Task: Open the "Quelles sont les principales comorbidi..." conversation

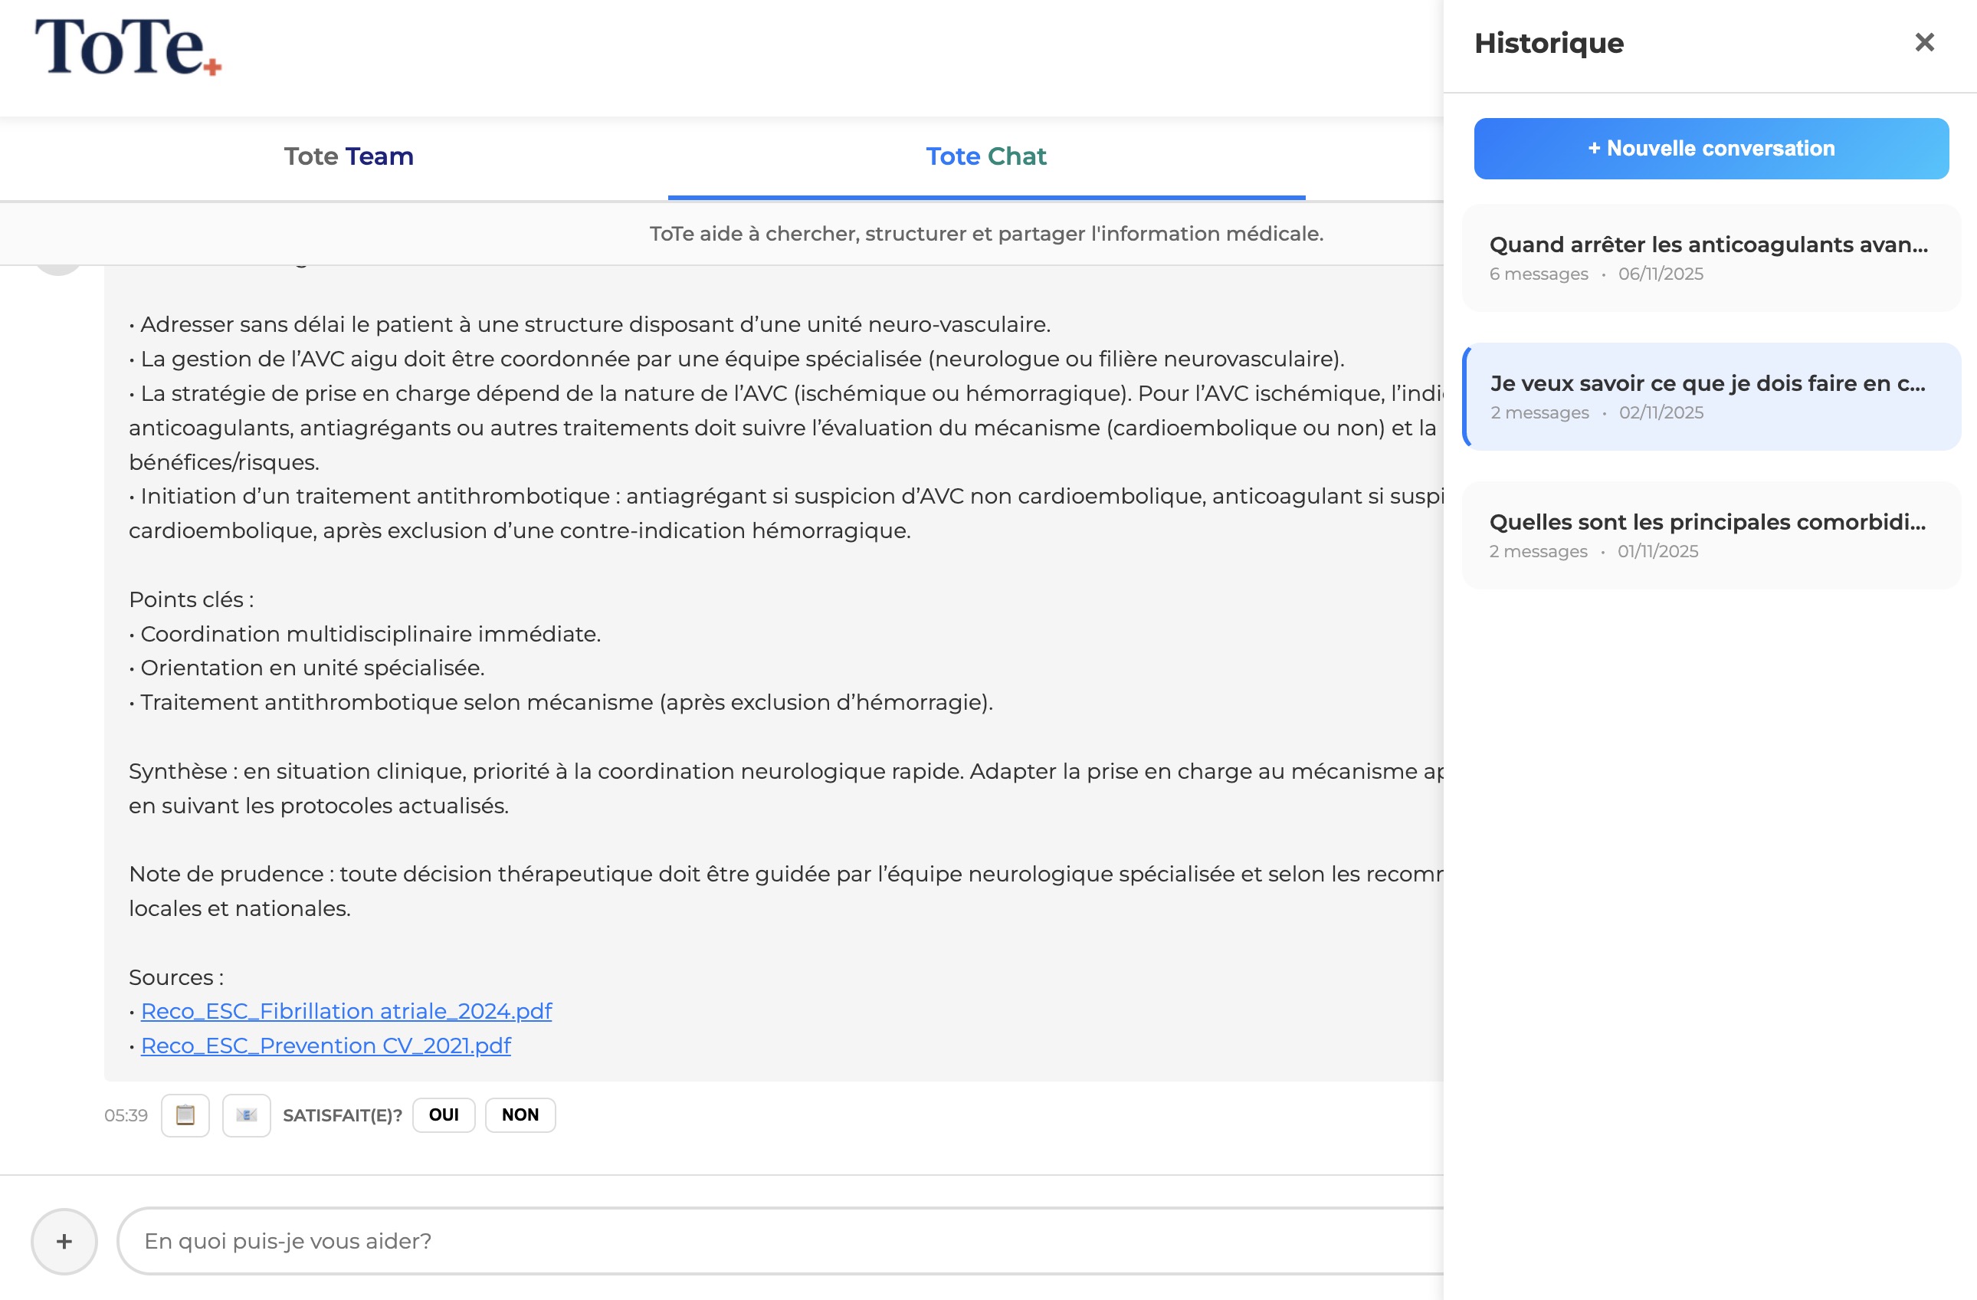Action: tap(1711, 535)
